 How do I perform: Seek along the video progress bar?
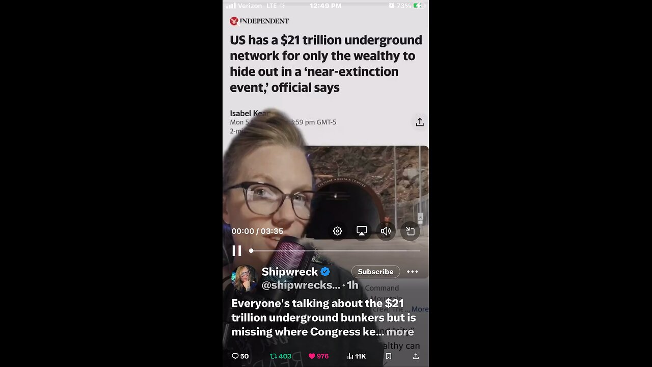pos(335,250)
